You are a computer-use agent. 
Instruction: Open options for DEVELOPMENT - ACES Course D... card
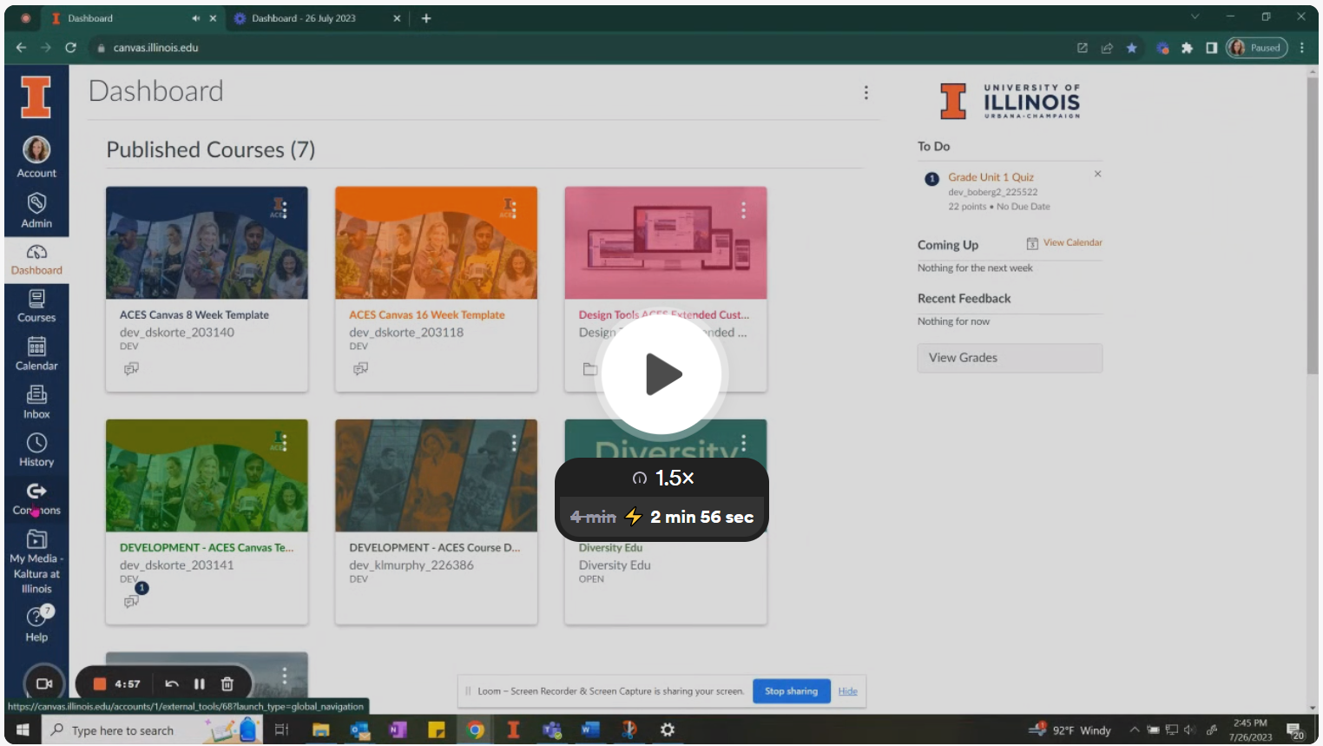pos(514,443)
